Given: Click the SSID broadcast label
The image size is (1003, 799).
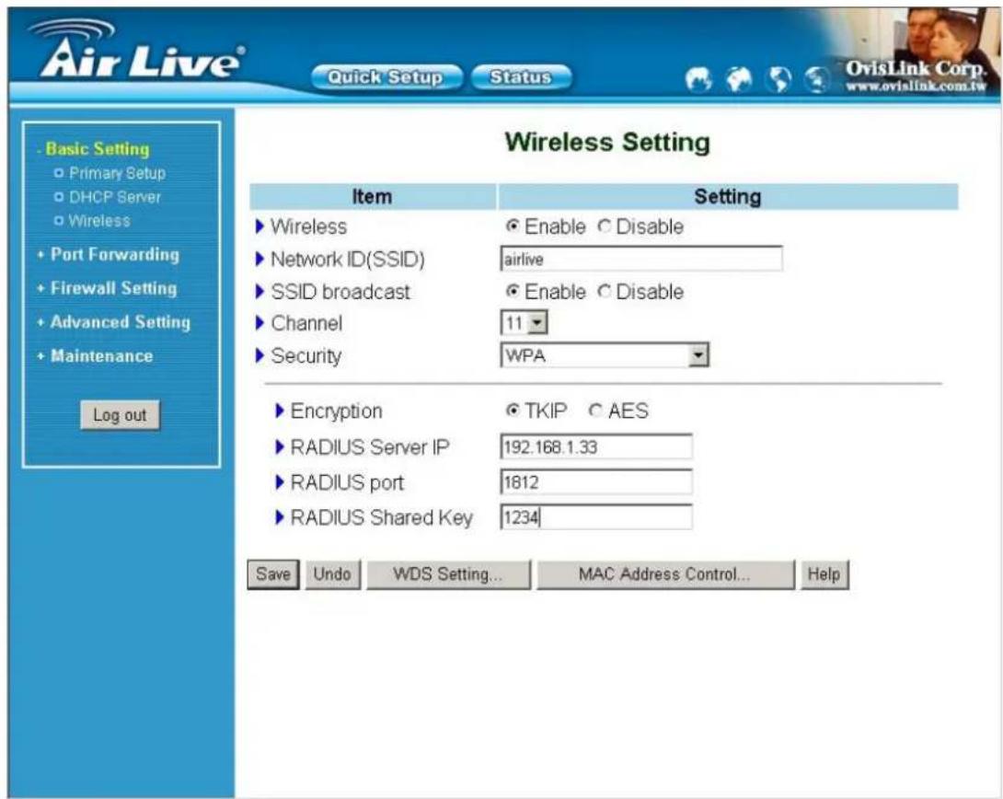Looking at the screenshot, I should [x=340, y=292].
